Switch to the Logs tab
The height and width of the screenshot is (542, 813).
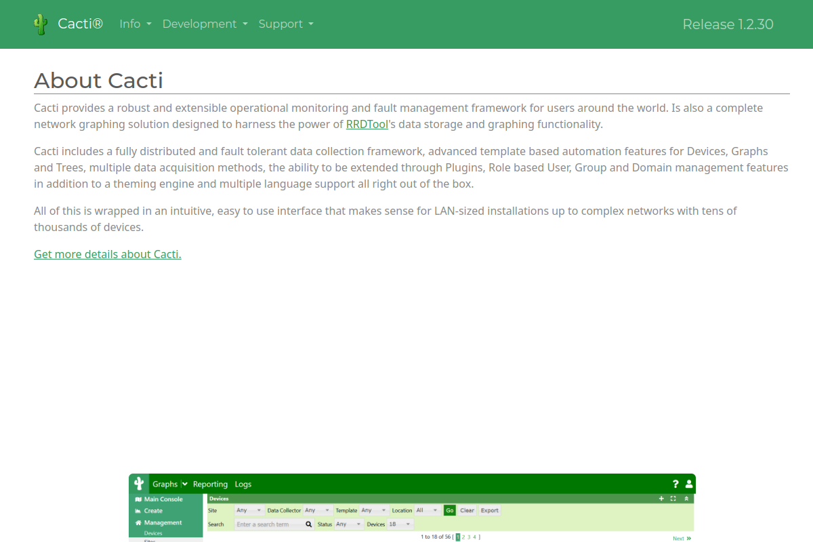click(x=243, y=484)
